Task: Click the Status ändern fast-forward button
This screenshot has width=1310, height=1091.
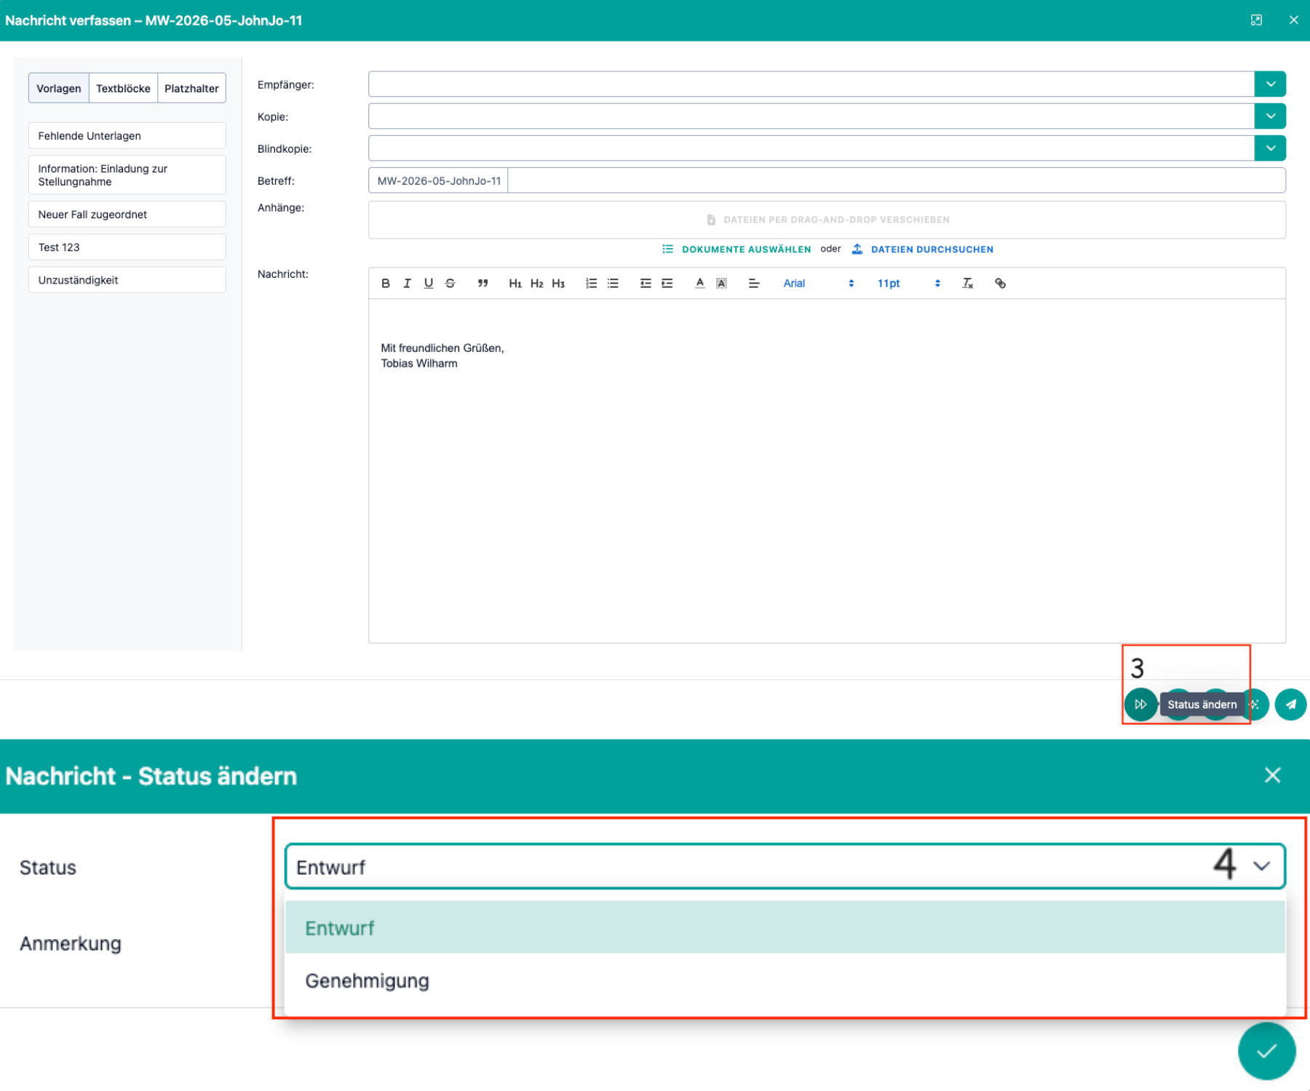Action: [x=1140, y=704]
